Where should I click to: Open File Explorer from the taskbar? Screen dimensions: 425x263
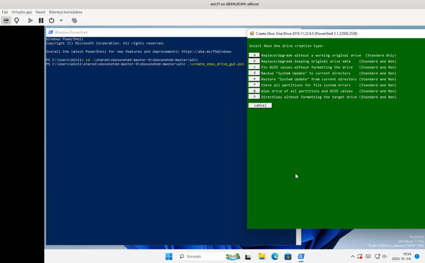pos(261,256)
